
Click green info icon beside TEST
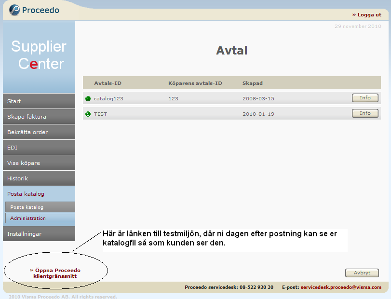(88, 114)
